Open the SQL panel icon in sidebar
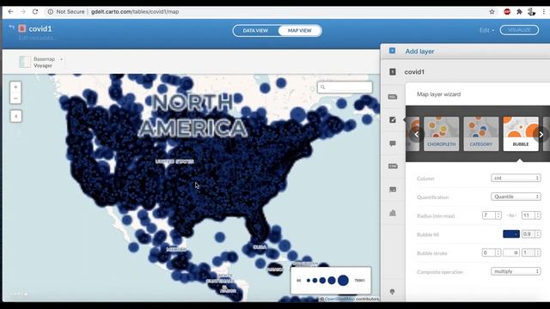The width and height of the screenshot is (550, 309). [393, 97]
